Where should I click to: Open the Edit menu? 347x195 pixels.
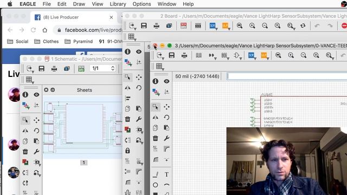62,4
